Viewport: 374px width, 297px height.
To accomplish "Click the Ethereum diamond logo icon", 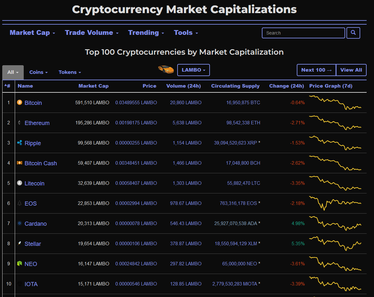I will pyautogui.click(x=20, y=122).
